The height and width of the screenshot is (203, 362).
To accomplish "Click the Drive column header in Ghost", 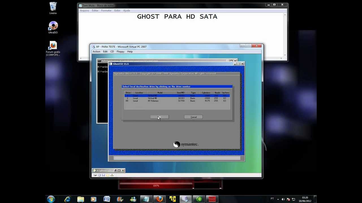I will (128, 93).
